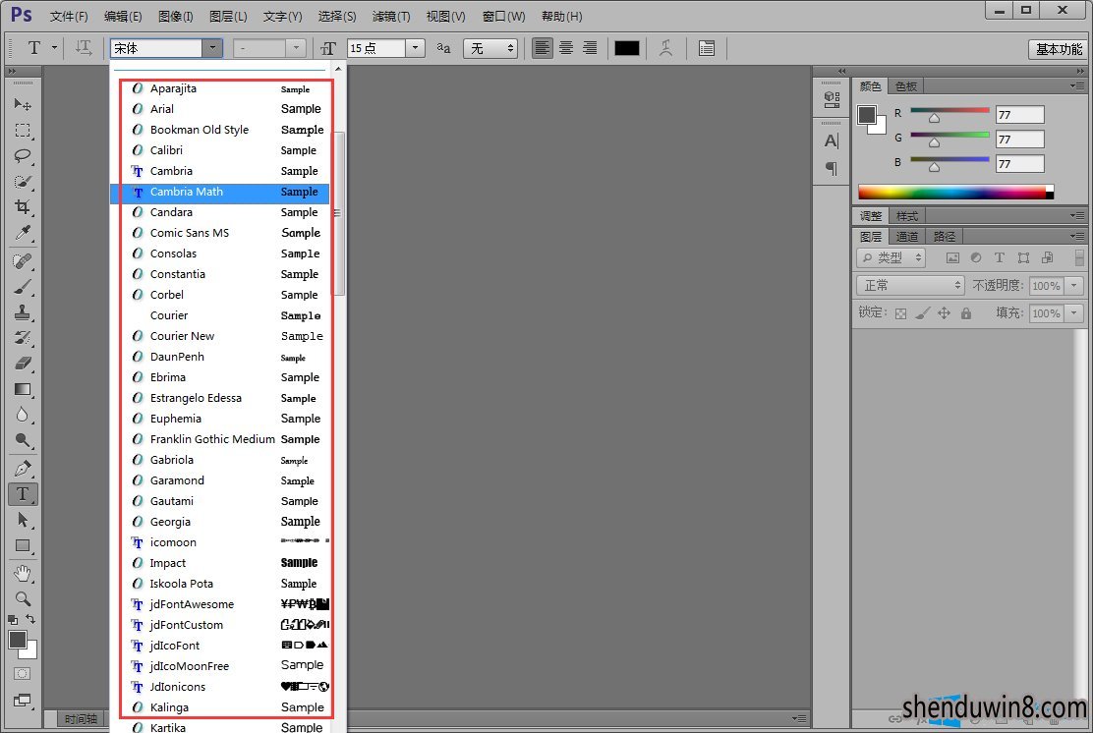Open the 滤镜(T) menu
Image resolution: width=1093 pixels, height=733 pixels.
point(391,17)
